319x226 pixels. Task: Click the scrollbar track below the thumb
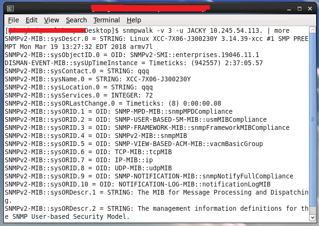coord(312,210)
